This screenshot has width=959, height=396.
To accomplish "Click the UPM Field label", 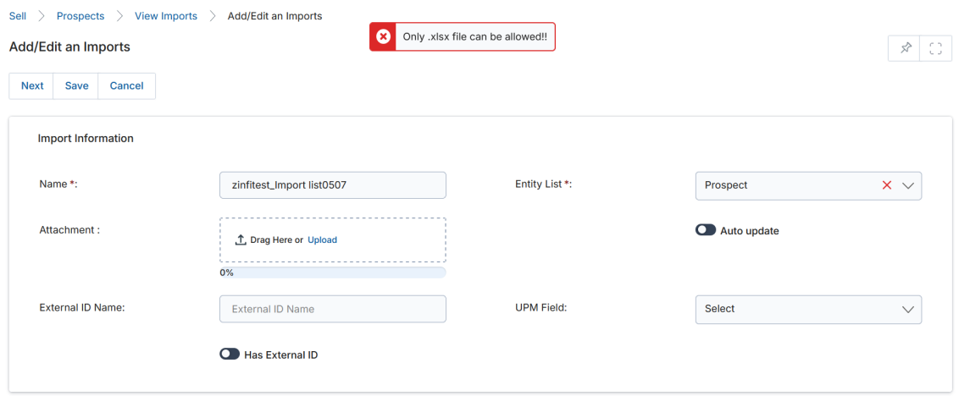I will pyautogui.click(x=542, y=307).
